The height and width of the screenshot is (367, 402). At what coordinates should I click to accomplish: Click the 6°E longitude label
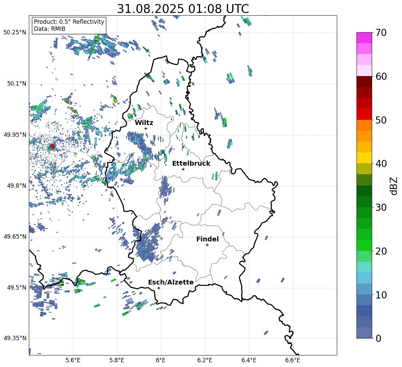pyautogui.click(x=161, y=360)
